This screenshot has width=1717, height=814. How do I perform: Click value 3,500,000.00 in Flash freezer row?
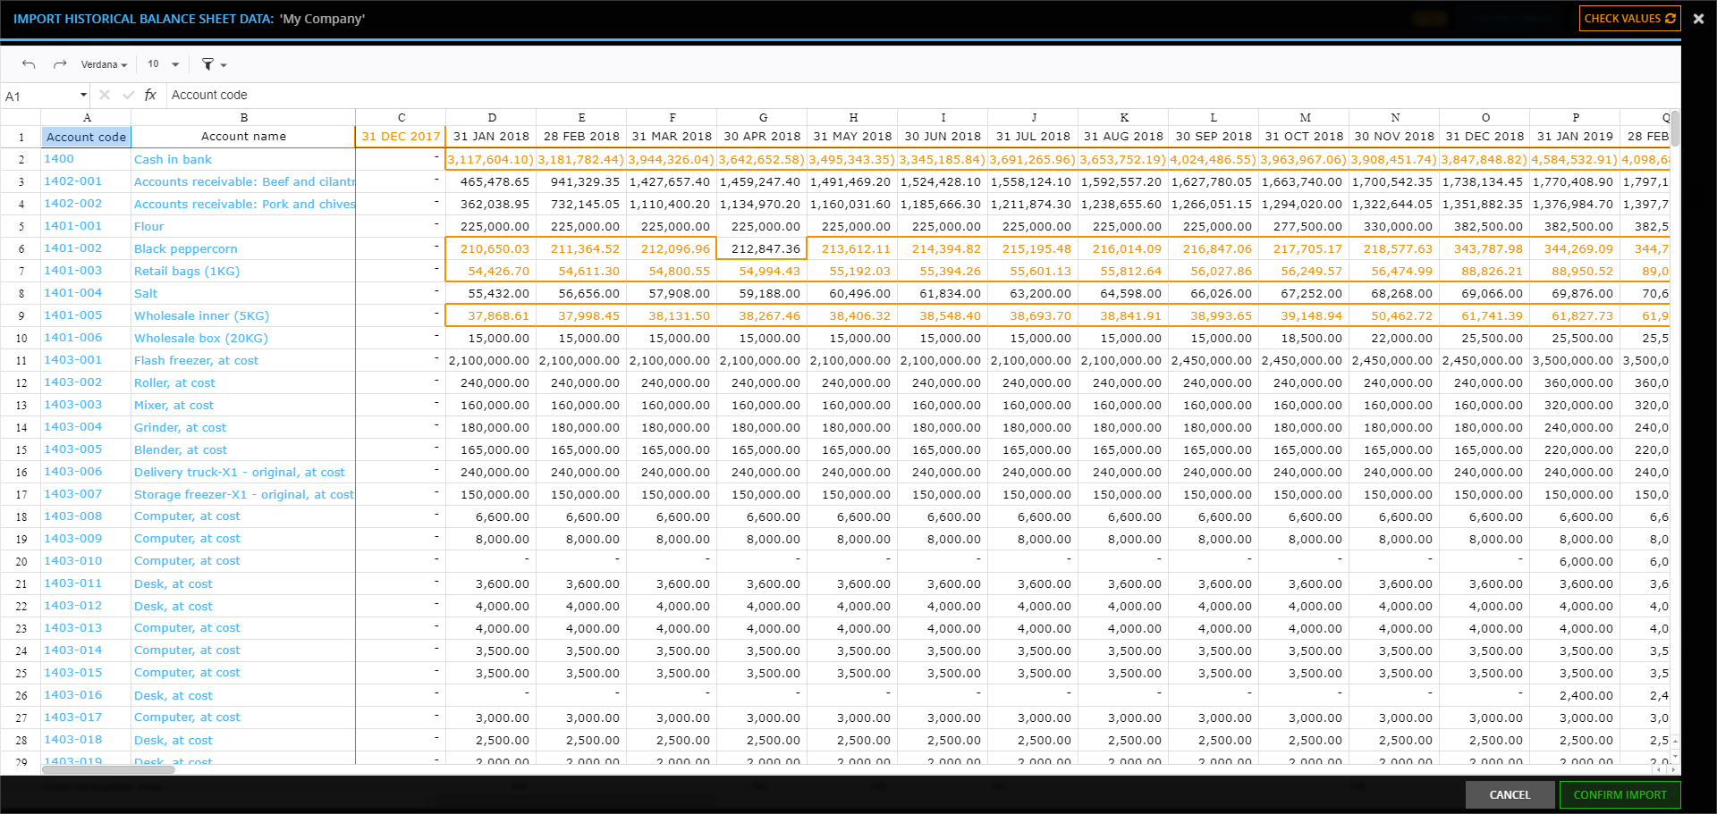coord(1575,360)
